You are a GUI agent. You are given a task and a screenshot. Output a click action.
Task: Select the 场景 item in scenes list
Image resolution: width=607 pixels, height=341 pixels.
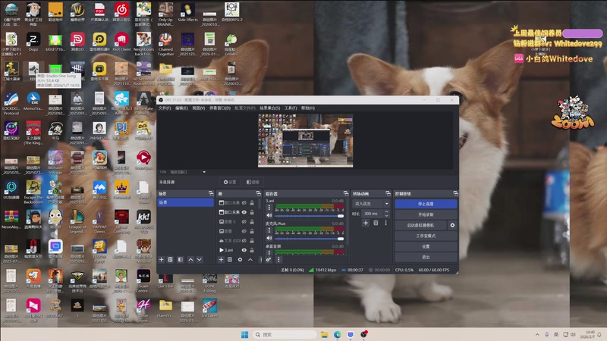[x=185, y=202]
